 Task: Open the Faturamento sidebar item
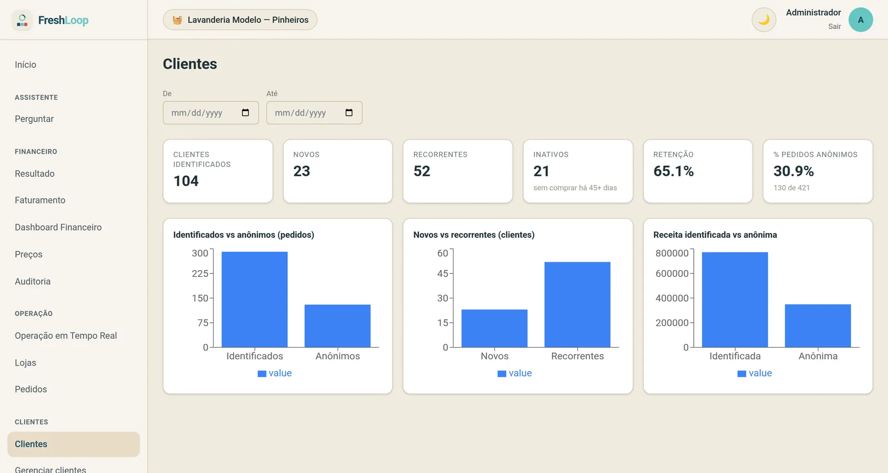40,200
